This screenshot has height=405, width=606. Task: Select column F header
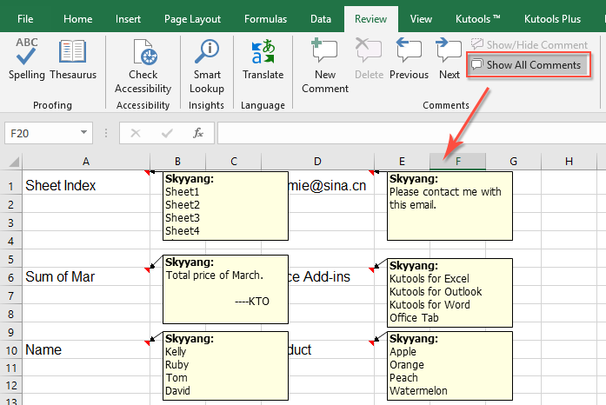click(x=457, y=161)
